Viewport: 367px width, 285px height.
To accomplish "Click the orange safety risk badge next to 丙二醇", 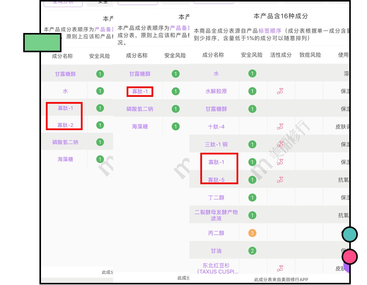I will tap(252, 233).
